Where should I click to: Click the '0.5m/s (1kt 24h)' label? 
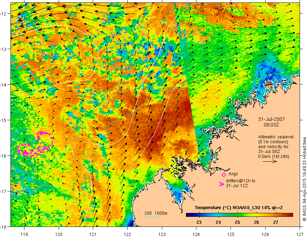point(274,156)
